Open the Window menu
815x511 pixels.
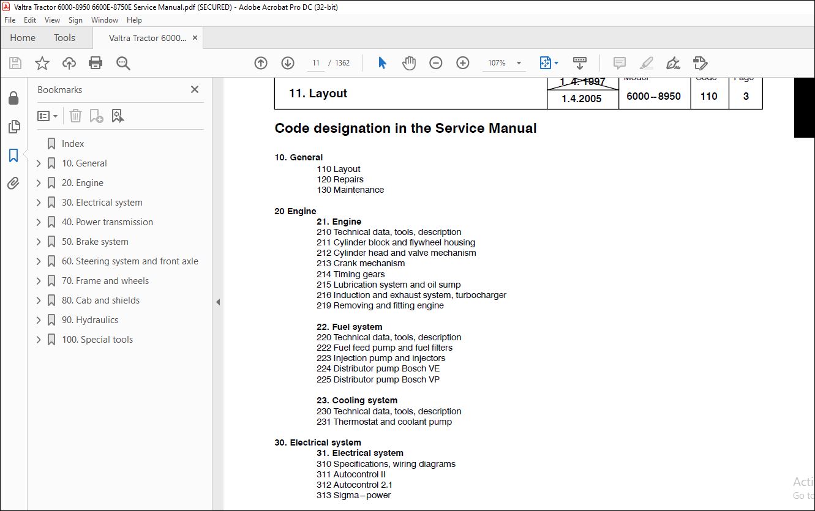pyautogui.click(x=105, y=20)
